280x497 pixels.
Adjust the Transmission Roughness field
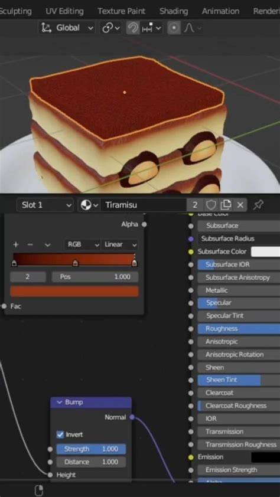pos(239,444)
